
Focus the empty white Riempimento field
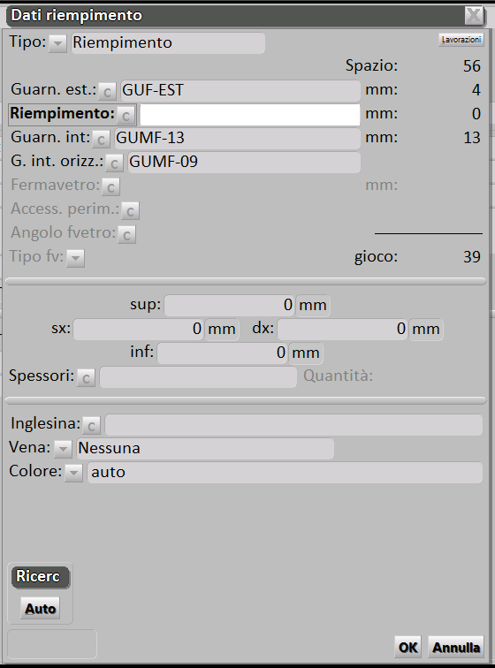pyautogui.click(x=250, y=115)
